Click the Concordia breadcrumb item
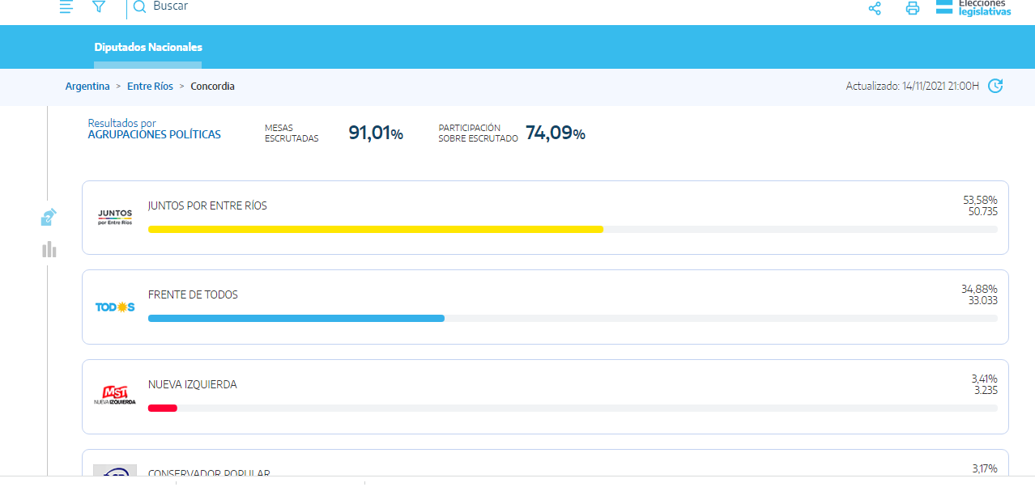The image size is (1035, 487). [212, 87]
